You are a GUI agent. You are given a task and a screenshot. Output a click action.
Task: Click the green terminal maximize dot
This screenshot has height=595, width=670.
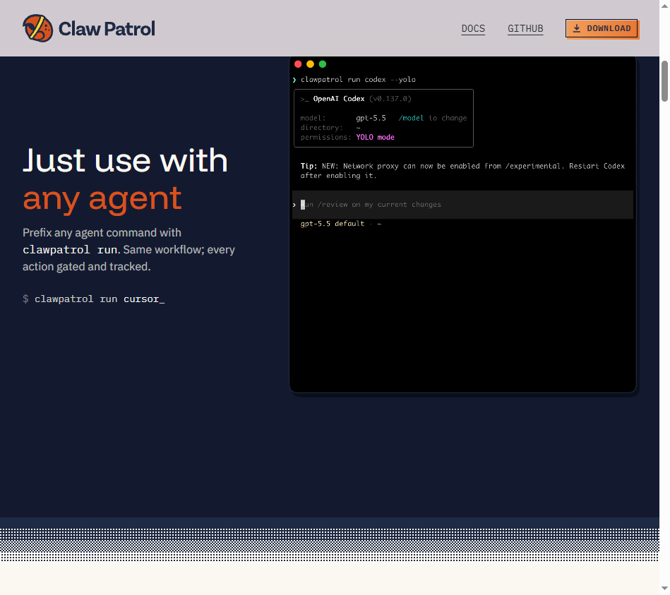323,64
